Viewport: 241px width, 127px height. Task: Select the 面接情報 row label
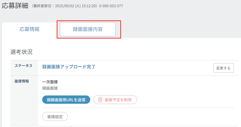(22, 81)
